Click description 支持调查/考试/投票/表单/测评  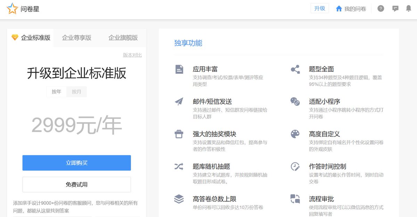pos(228,81)
